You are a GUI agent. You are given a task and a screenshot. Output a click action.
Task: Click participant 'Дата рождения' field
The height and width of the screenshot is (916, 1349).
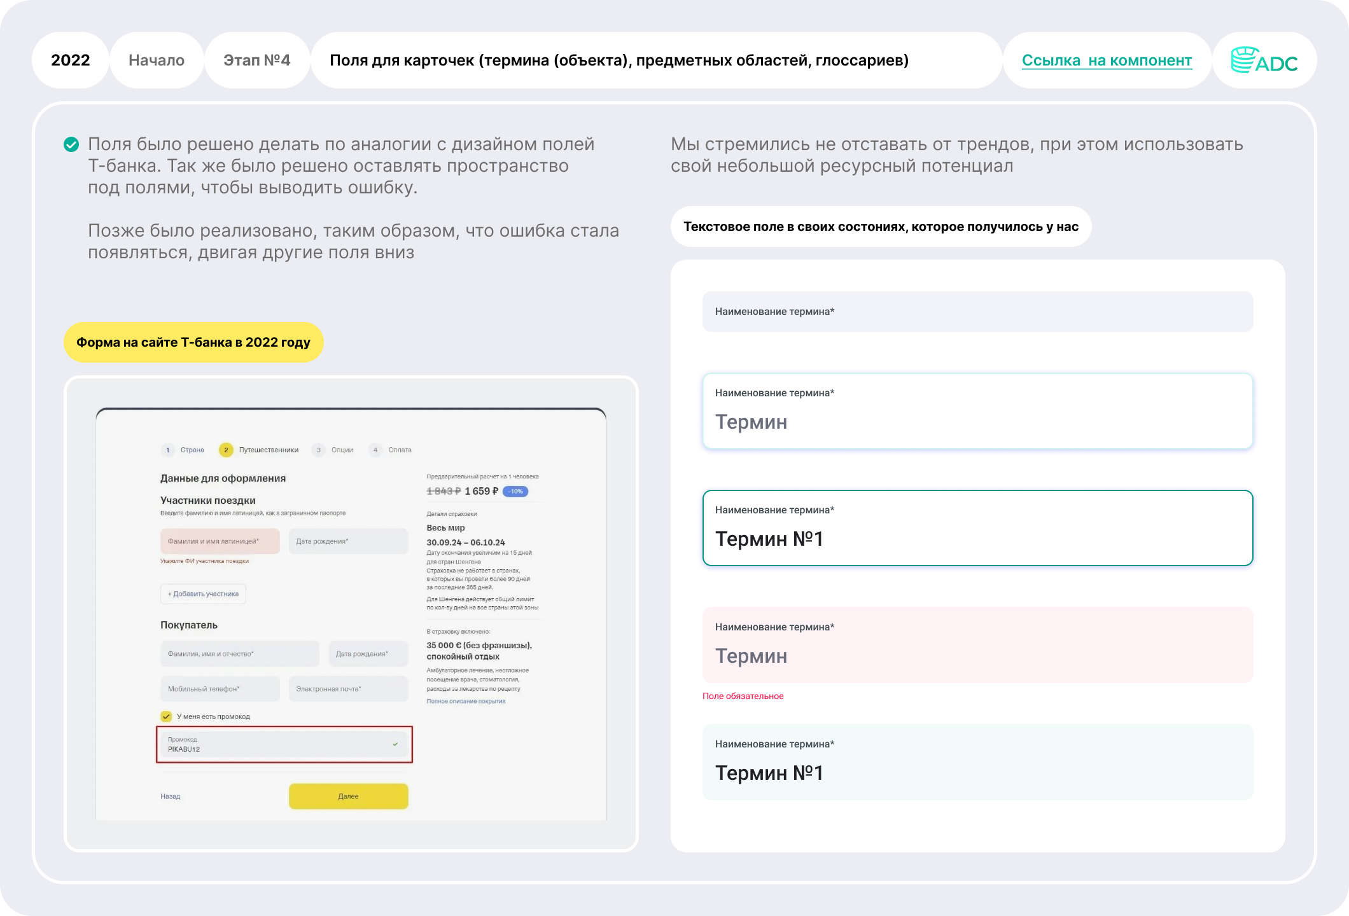348,541
